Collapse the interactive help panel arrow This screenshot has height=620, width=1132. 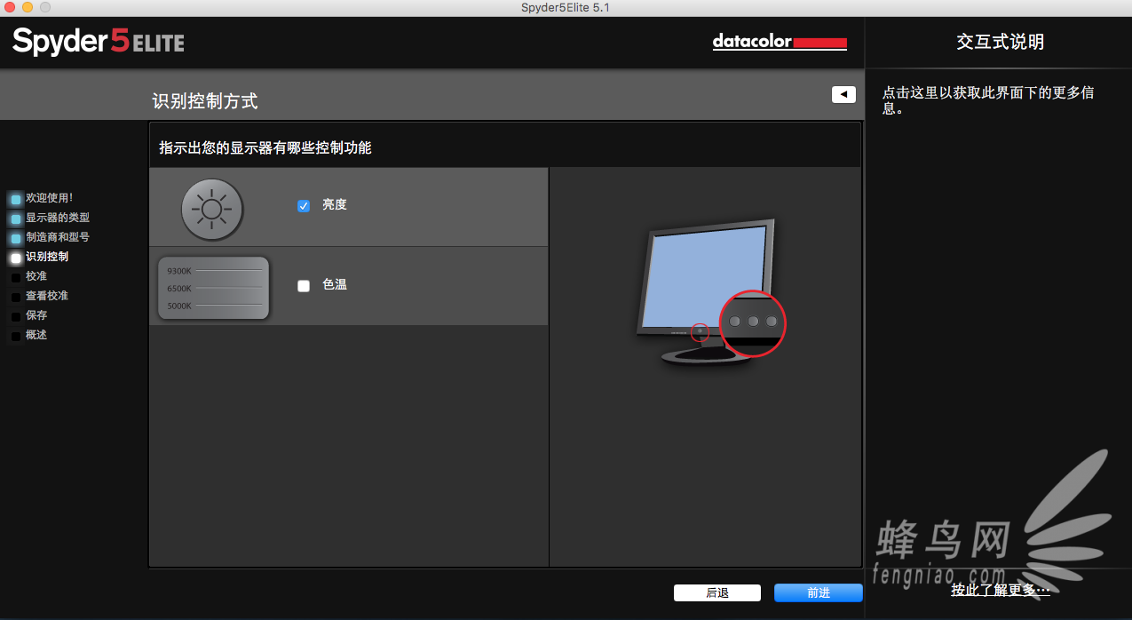pyautogui.click(x=843, y=94)
